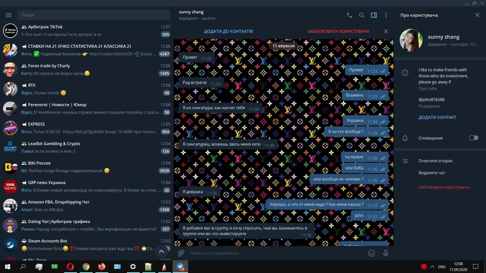
Task: Search messages in this chat
Action: coord(362,15)
